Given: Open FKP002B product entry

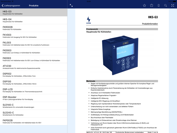Looking at the screenshot, I should tap(34, 121).
